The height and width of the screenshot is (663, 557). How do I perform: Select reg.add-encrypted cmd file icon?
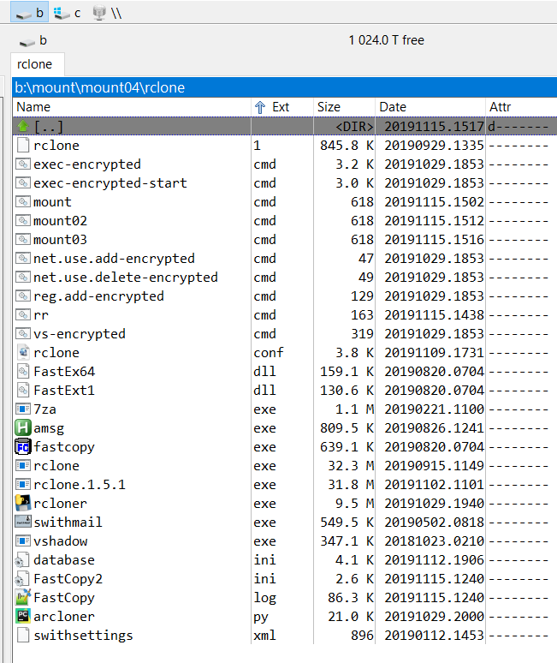point(23,296)
